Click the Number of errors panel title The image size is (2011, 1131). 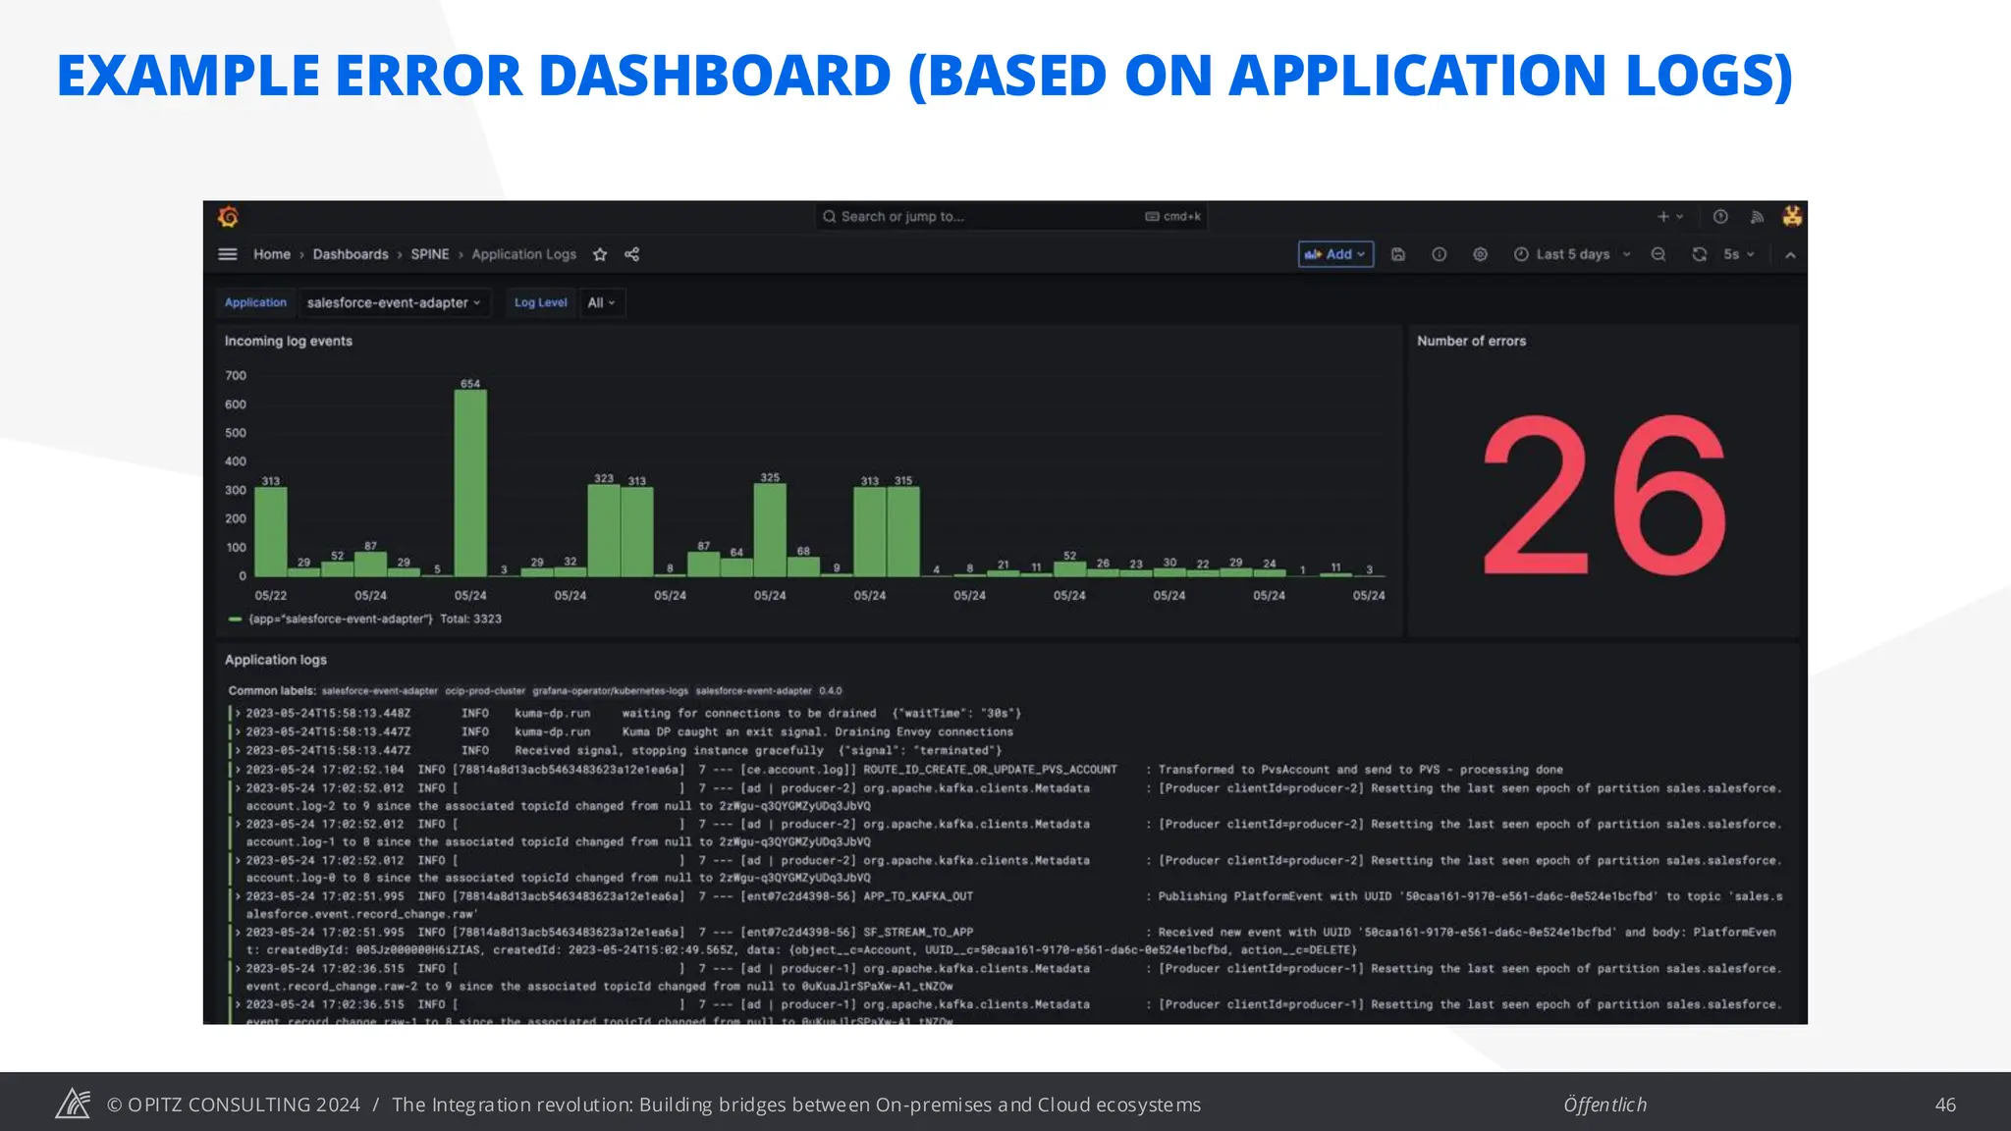pyautogui.click(x=1471, y=341)
